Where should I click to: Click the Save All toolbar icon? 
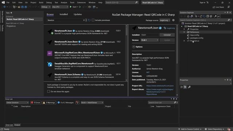[x=25, y=7]
